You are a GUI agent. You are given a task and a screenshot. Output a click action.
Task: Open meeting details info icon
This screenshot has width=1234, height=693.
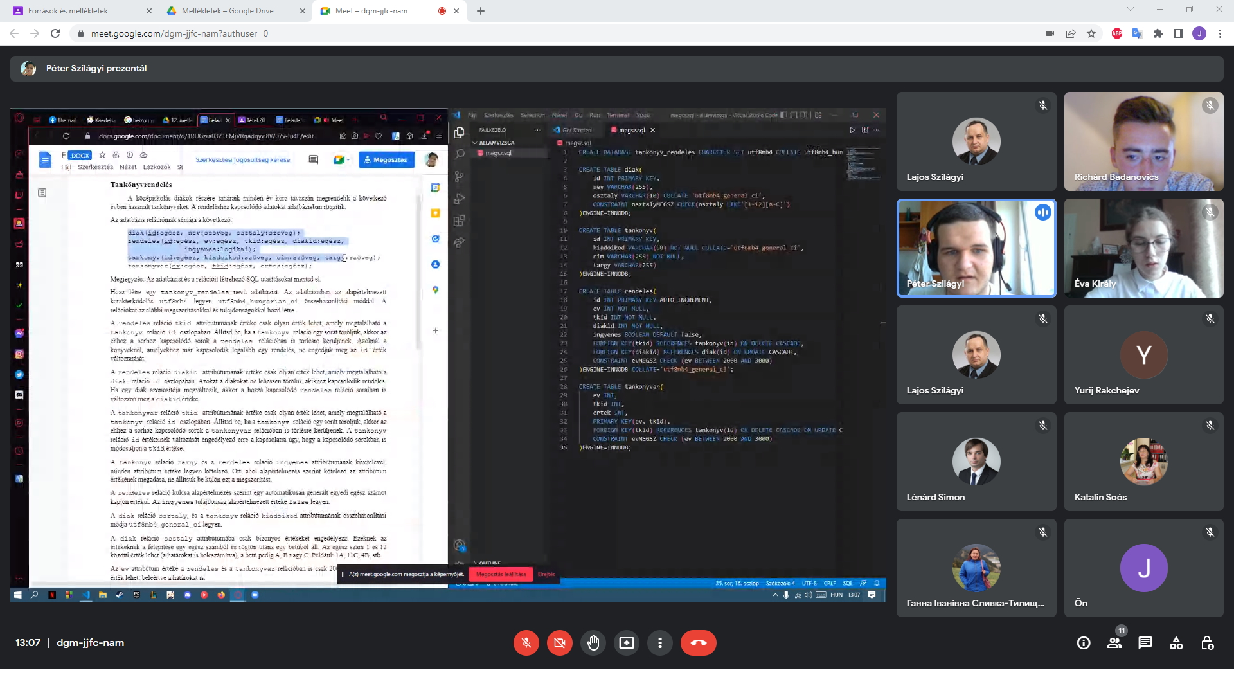(x=1084, y=643)
